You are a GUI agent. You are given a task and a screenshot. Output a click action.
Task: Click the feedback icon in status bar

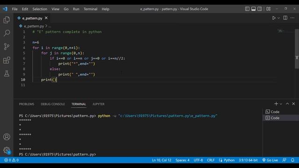point(284,160)
